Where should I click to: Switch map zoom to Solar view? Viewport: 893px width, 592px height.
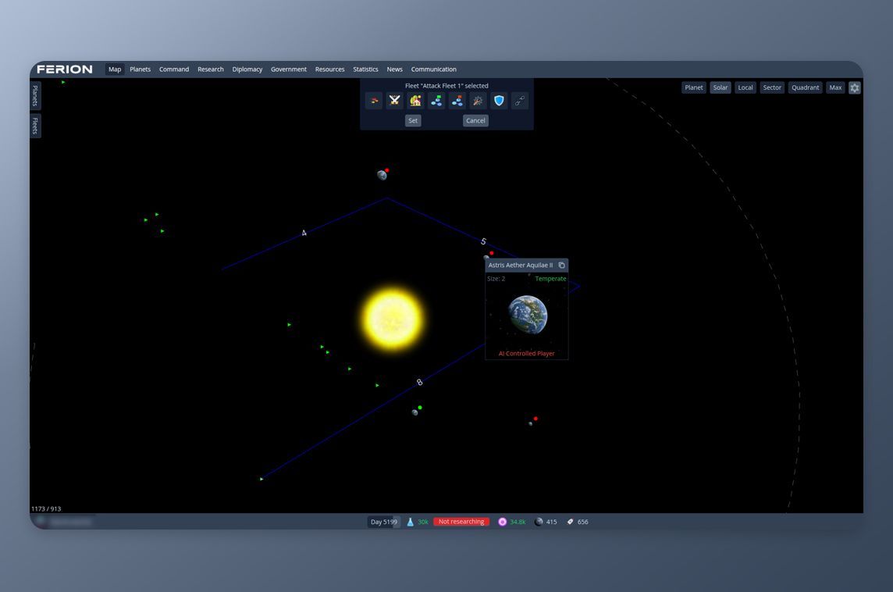coord(720,87)
